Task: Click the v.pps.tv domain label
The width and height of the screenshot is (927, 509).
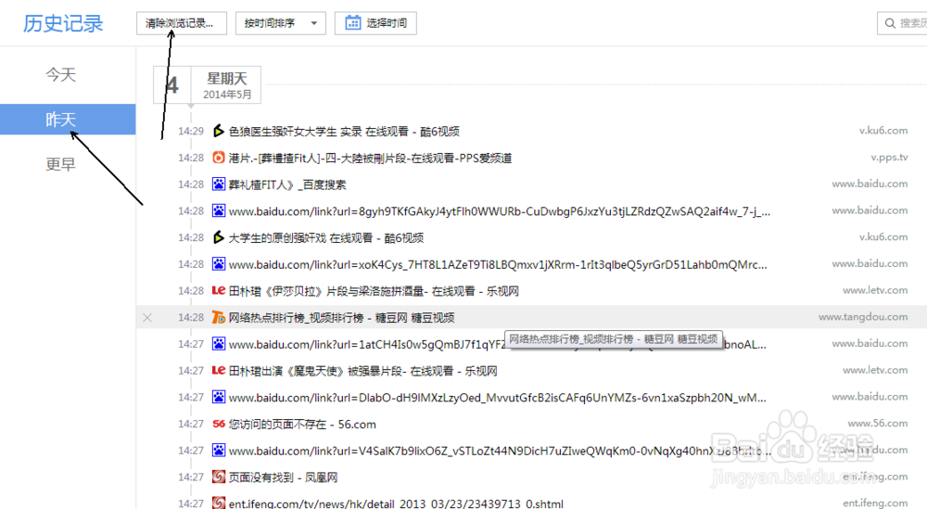Action: [889, 158]
